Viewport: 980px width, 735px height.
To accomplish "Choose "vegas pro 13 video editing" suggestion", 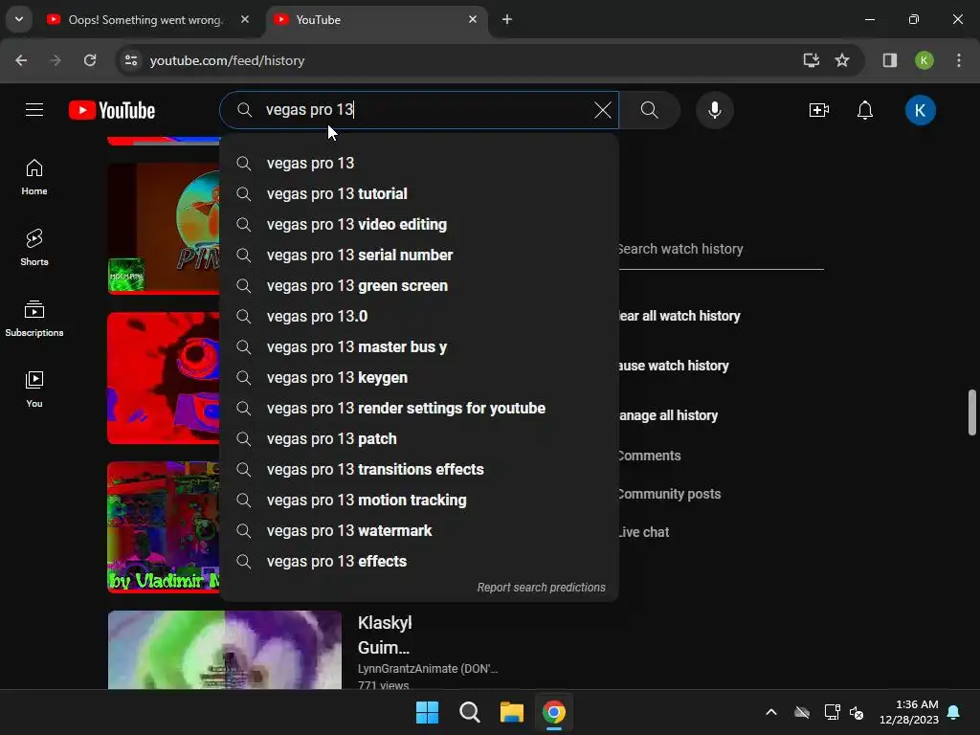I will pyautogui.click(x=419, y=224).
